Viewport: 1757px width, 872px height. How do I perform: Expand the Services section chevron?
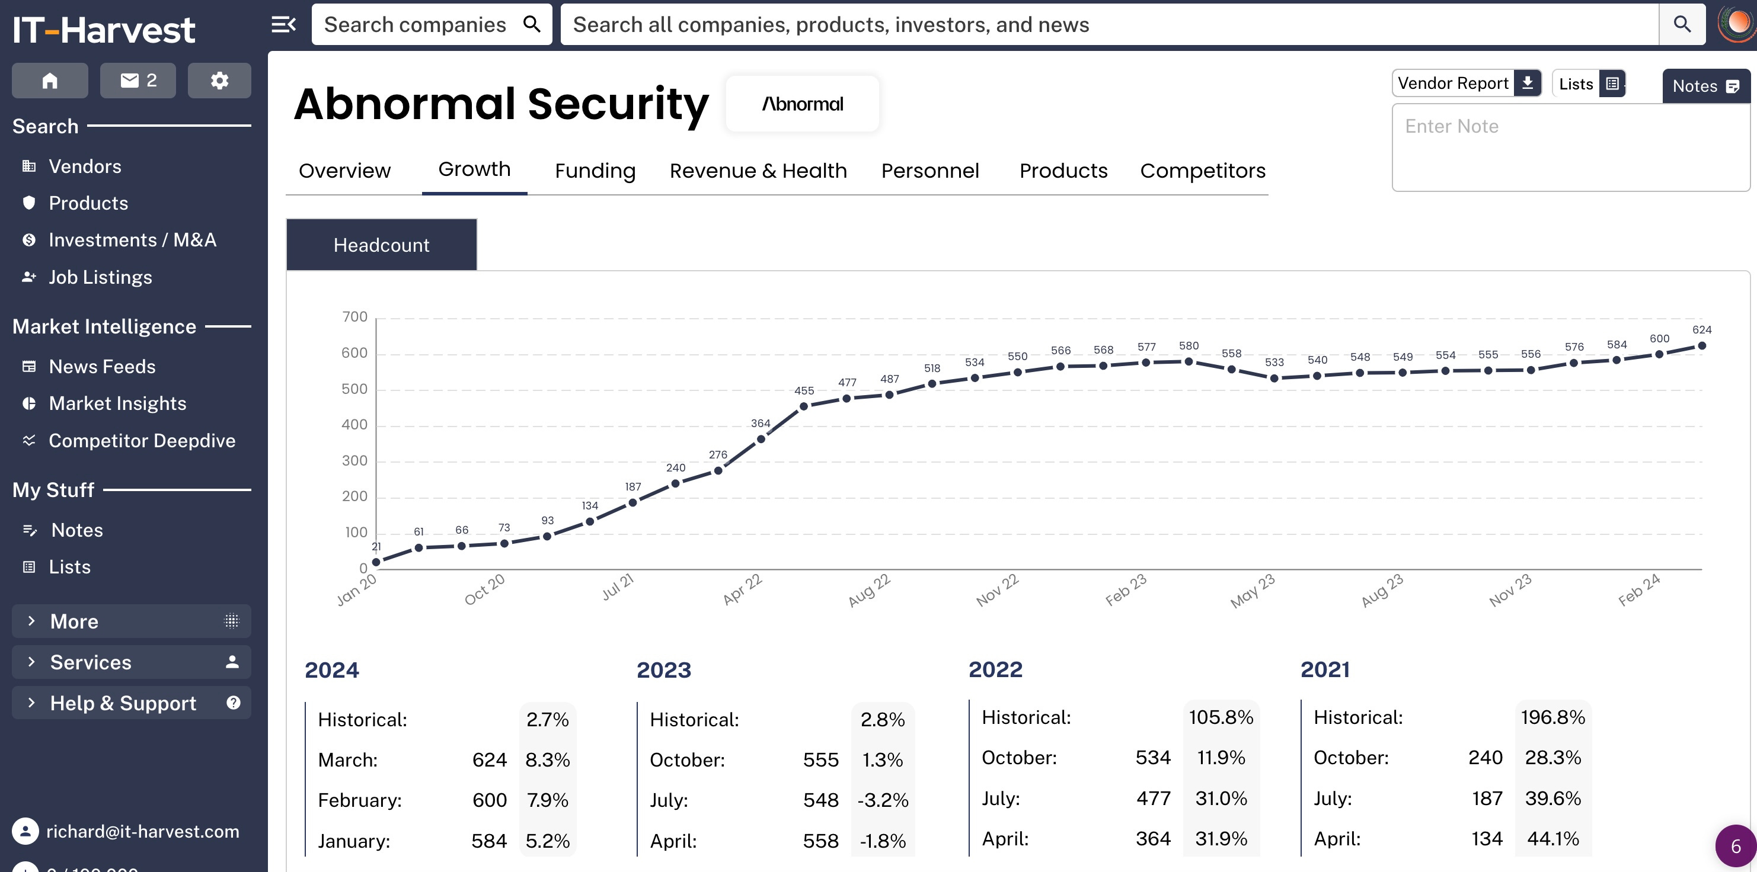[31, 662]
